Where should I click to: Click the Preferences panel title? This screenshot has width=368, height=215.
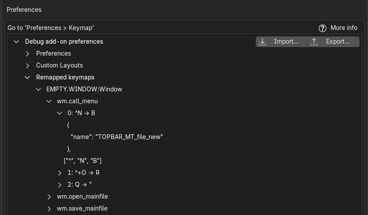click(24, 10)
